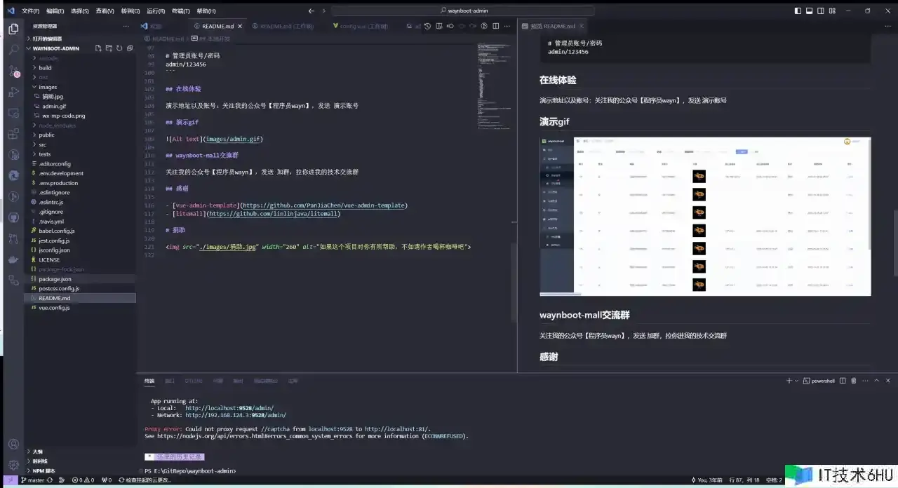Viewport: 898px width, 488px height.
Task: Close the README.md editor tab
Action: pyautogui.click(x=239, y=26)
